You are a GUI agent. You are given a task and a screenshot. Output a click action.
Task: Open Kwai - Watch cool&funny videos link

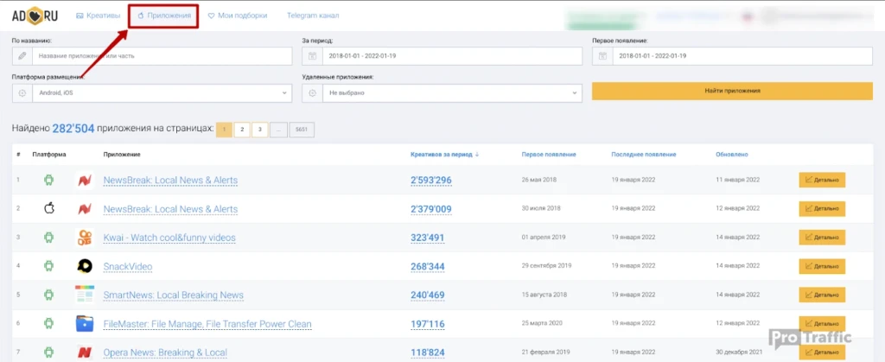(x=169, y=238)
